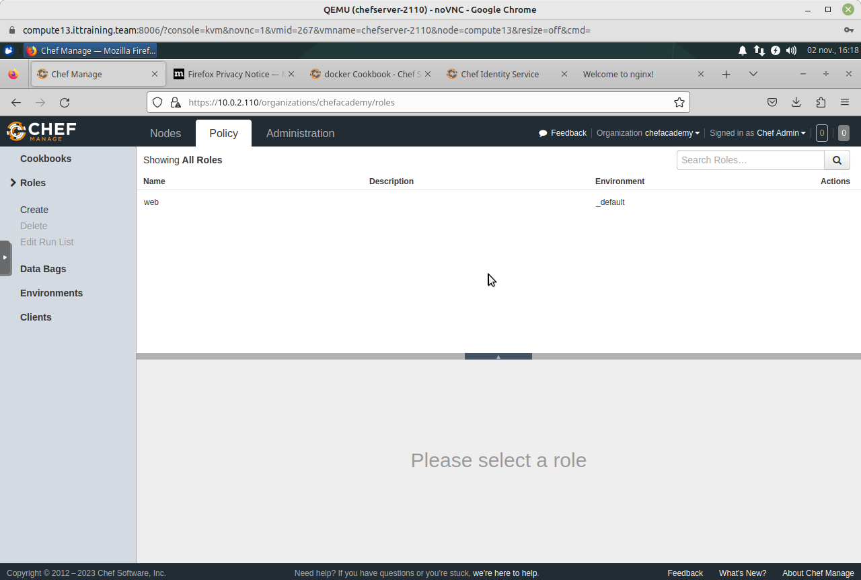Select the web role row
Viewport: 861px width, 580px height.
[151, 202]
